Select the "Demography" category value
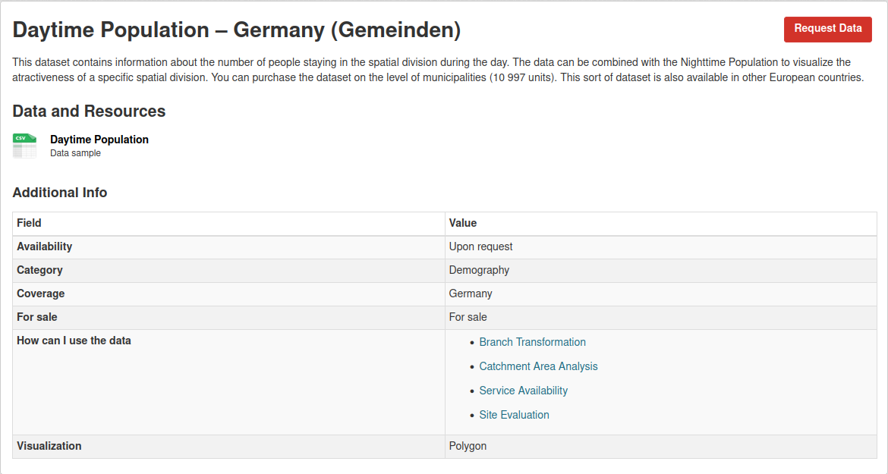This screenshot has width=888, height=474. point(479,270)
